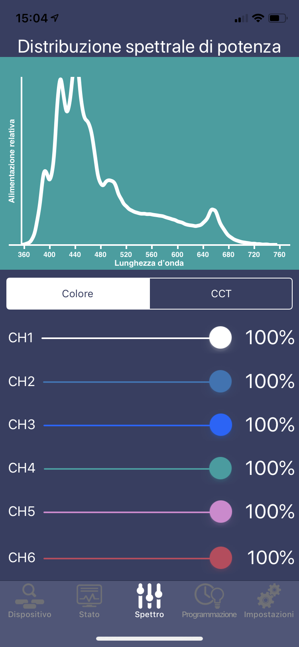Tap the red CH6 slider knob
The height and width of the screenshot is (647, 299).
(x=220, y=558)
